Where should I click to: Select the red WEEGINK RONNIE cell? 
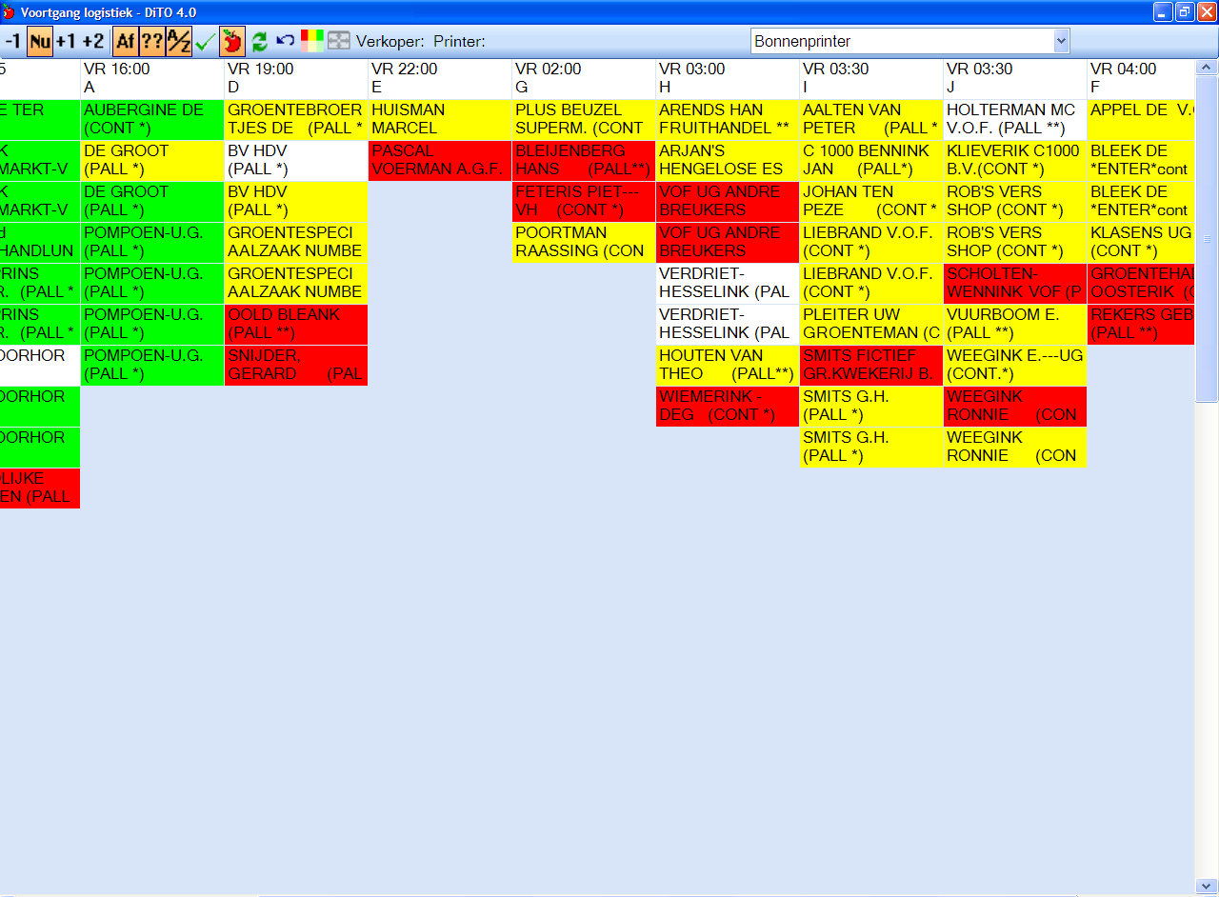pos(1015,406)
